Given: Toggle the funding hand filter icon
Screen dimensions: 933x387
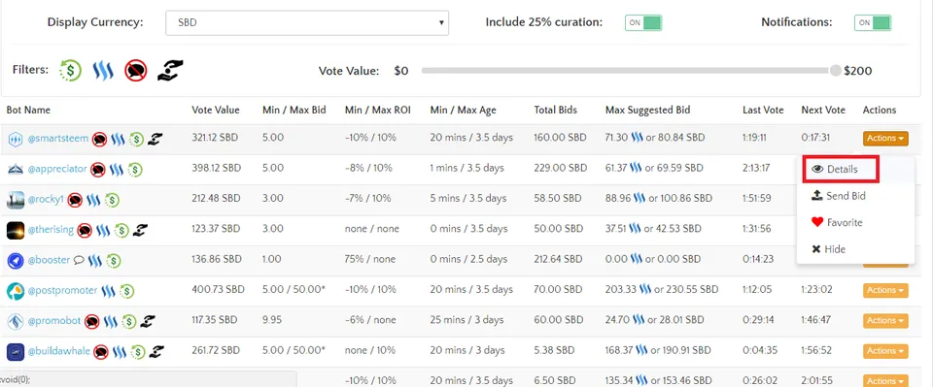Looking at the screenshot, I should 169,71.
